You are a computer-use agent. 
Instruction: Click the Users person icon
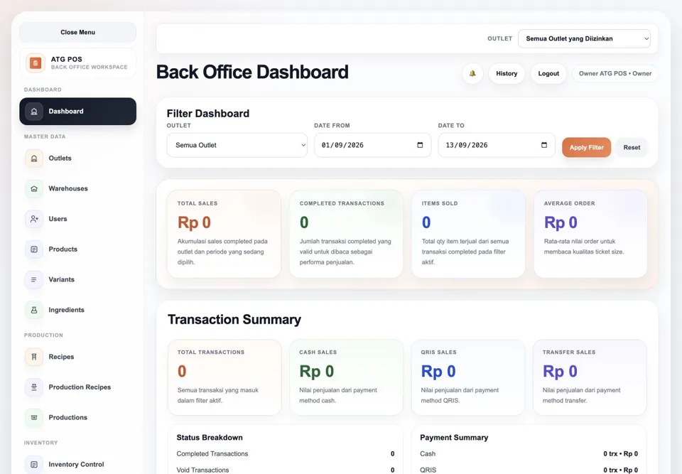34,219
